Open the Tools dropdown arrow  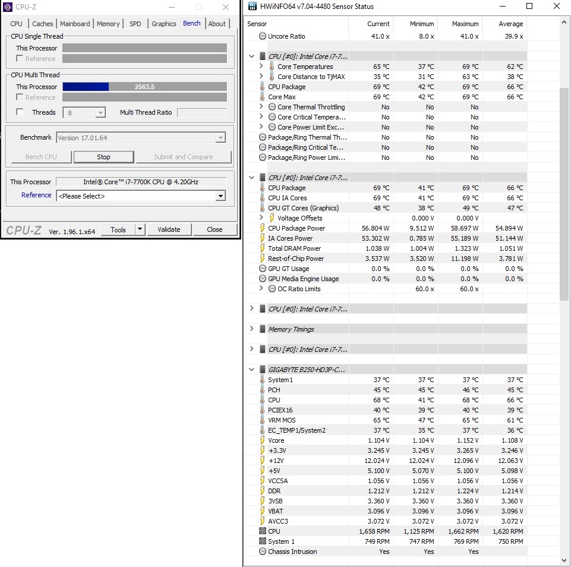[140, 229]
